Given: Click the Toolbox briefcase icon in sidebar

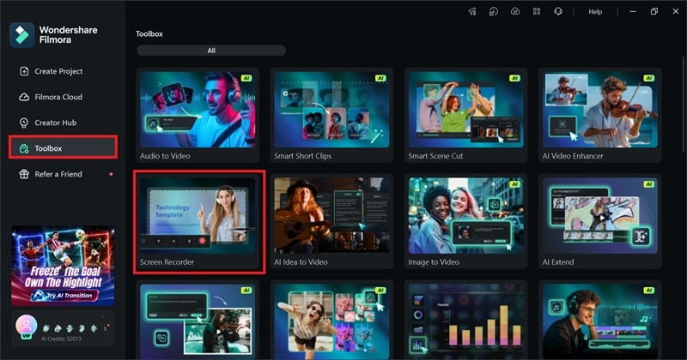Looking at the screenshot, I should coord(24,149).
